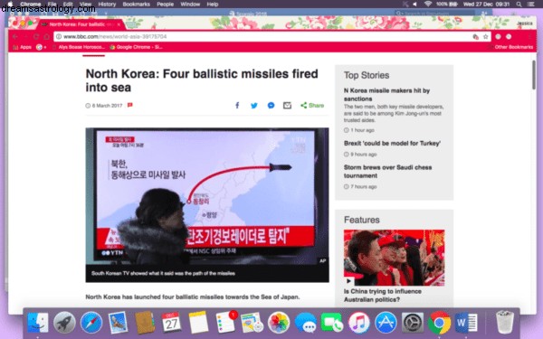Click the green Share button
The image size is (543, 339).
click(x=312, y=105)
